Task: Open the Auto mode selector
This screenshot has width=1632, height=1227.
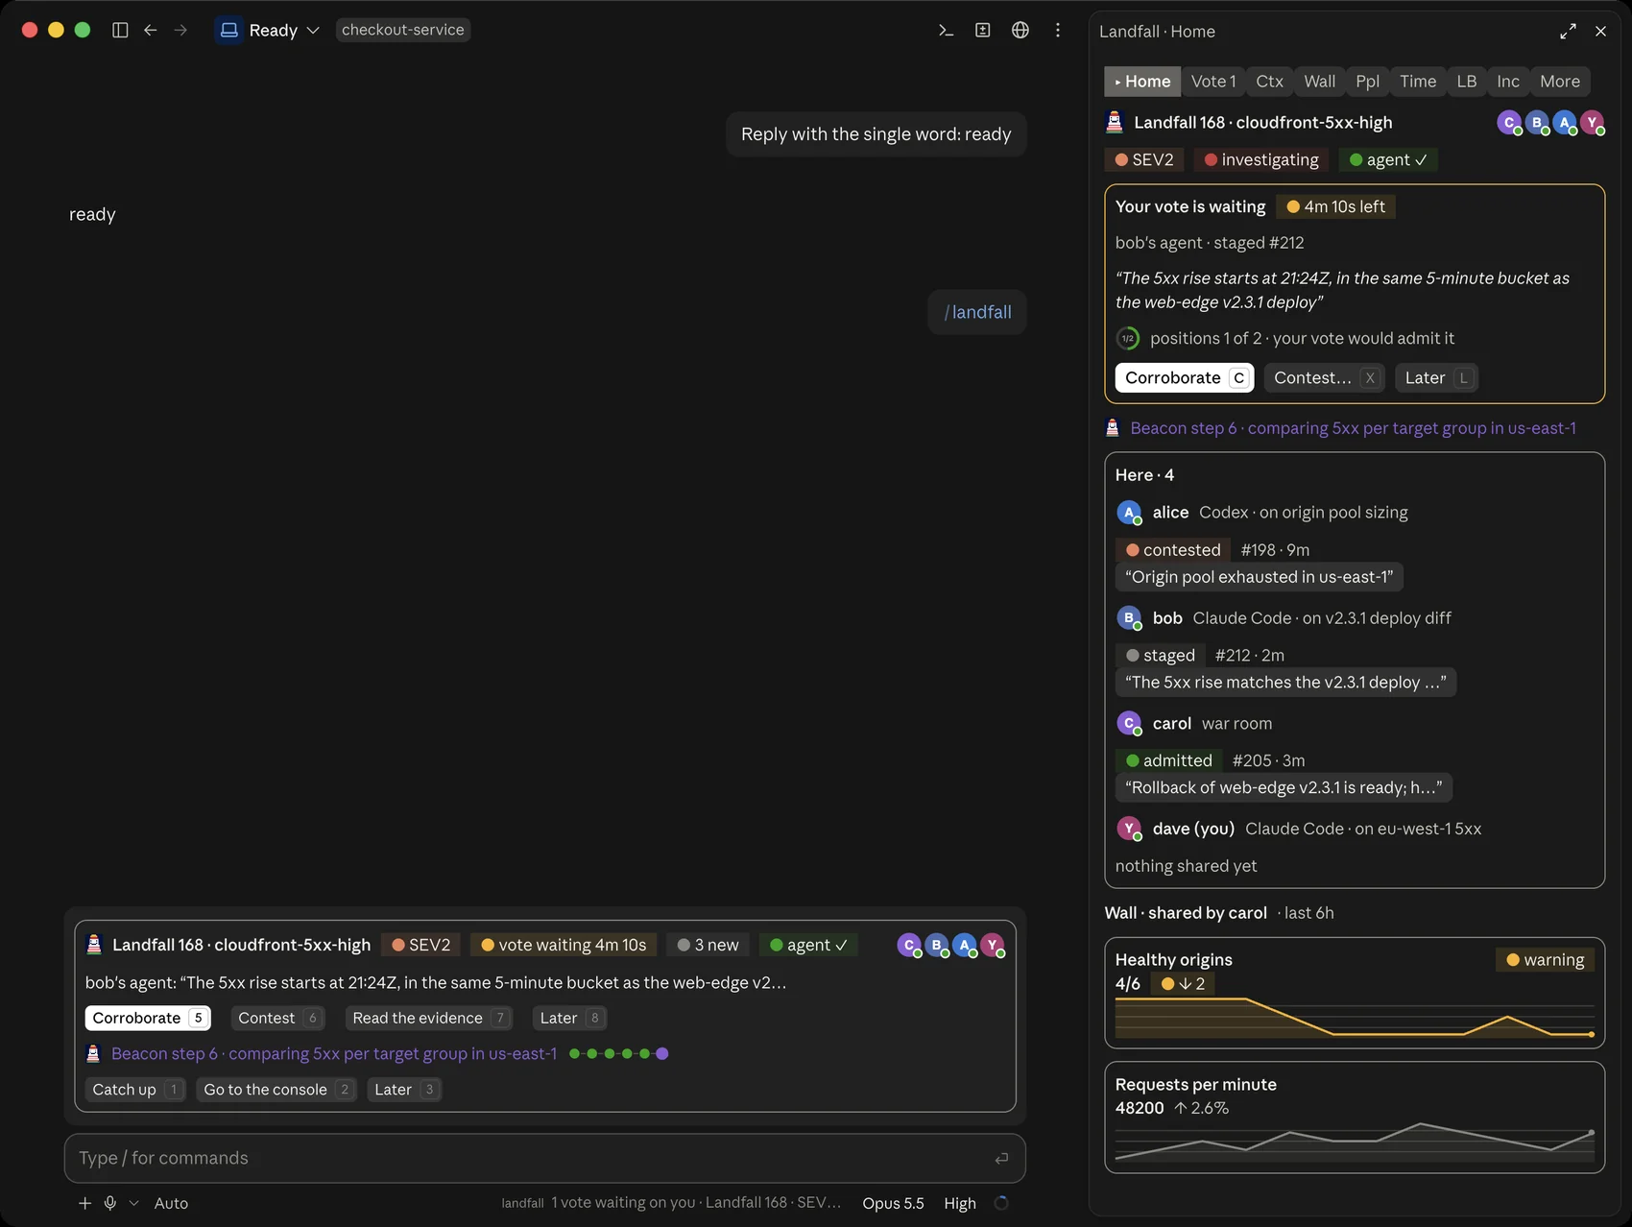Action: [171, 1203]
